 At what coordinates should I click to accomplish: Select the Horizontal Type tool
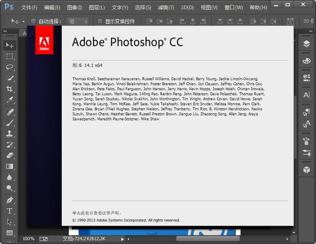[x=10, y=211]
